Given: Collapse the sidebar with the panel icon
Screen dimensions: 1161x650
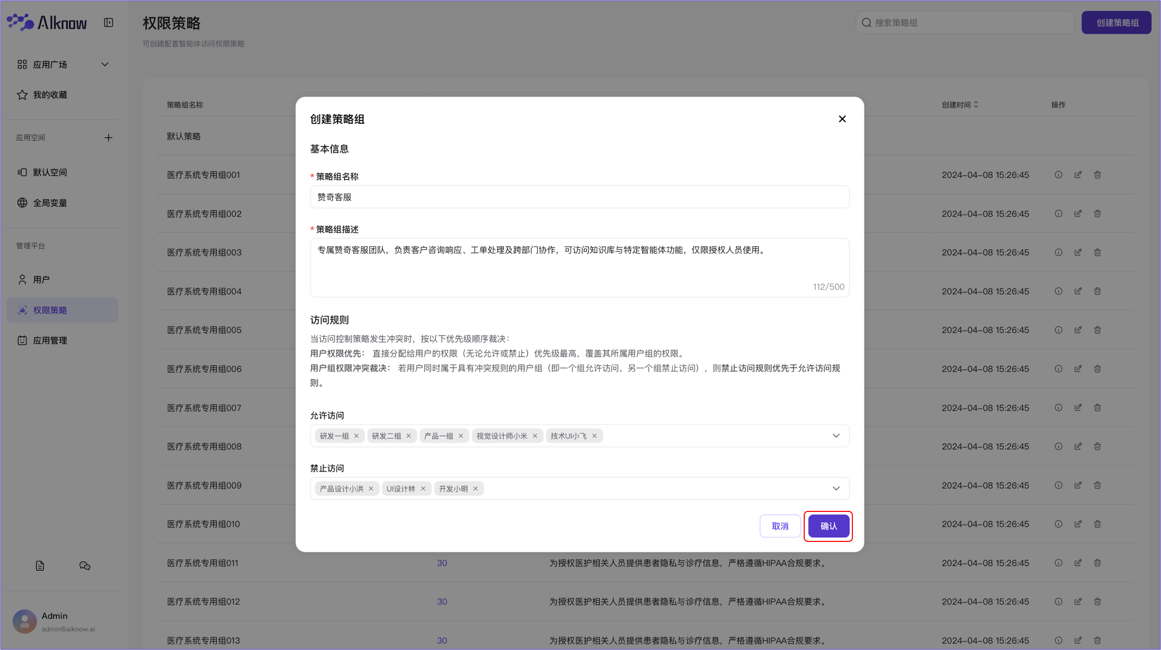Looking at the screenshot, I should click(x=108, y=23).
